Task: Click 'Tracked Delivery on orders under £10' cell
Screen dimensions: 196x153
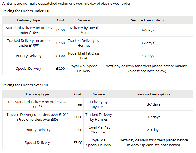Action: (29, 43)
